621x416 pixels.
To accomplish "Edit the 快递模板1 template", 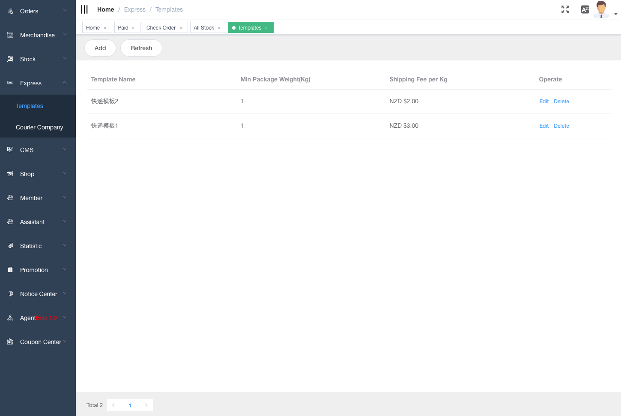I will coord(543,126).
